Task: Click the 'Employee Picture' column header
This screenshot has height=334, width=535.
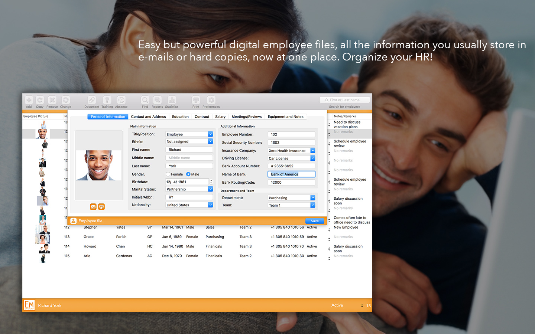Action: tap(36, 116)
